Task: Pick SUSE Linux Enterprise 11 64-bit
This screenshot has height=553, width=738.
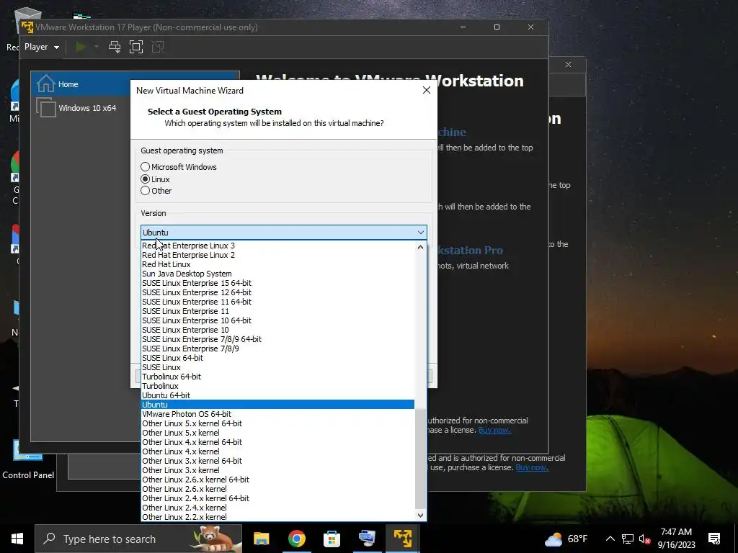Action: point(277,302)
